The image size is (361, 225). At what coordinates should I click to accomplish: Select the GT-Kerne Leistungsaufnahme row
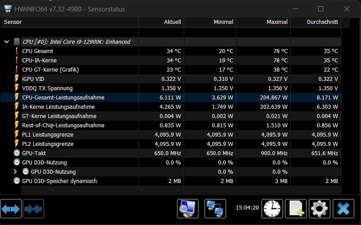tap(171, 116)
